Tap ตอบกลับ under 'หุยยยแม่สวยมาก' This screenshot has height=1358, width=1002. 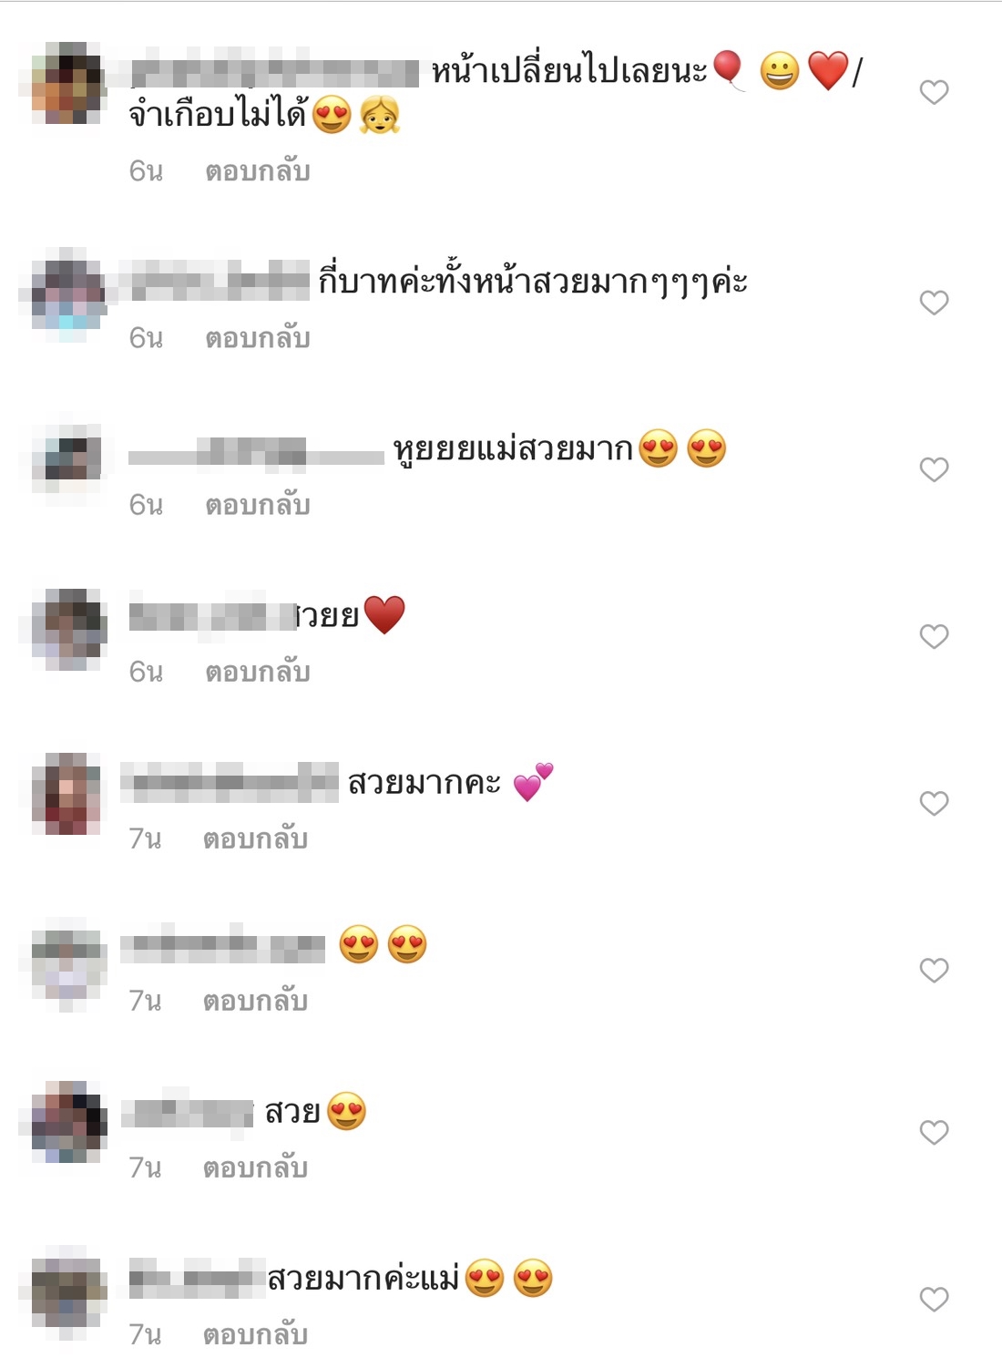tap(258, 505)
